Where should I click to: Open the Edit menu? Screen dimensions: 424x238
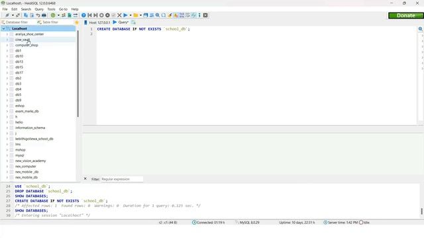pyautogui.click(x=14, y=9)
